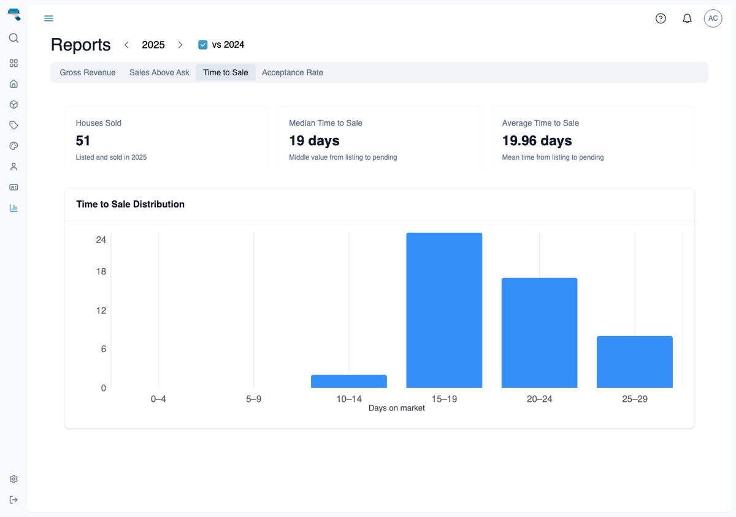Viewport: 736px width, 517px height.
Task: Click the 25–29 days bar
Action: (635, 362)
